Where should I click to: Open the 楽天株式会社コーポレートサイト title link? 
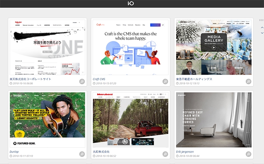tap(30, 79)
